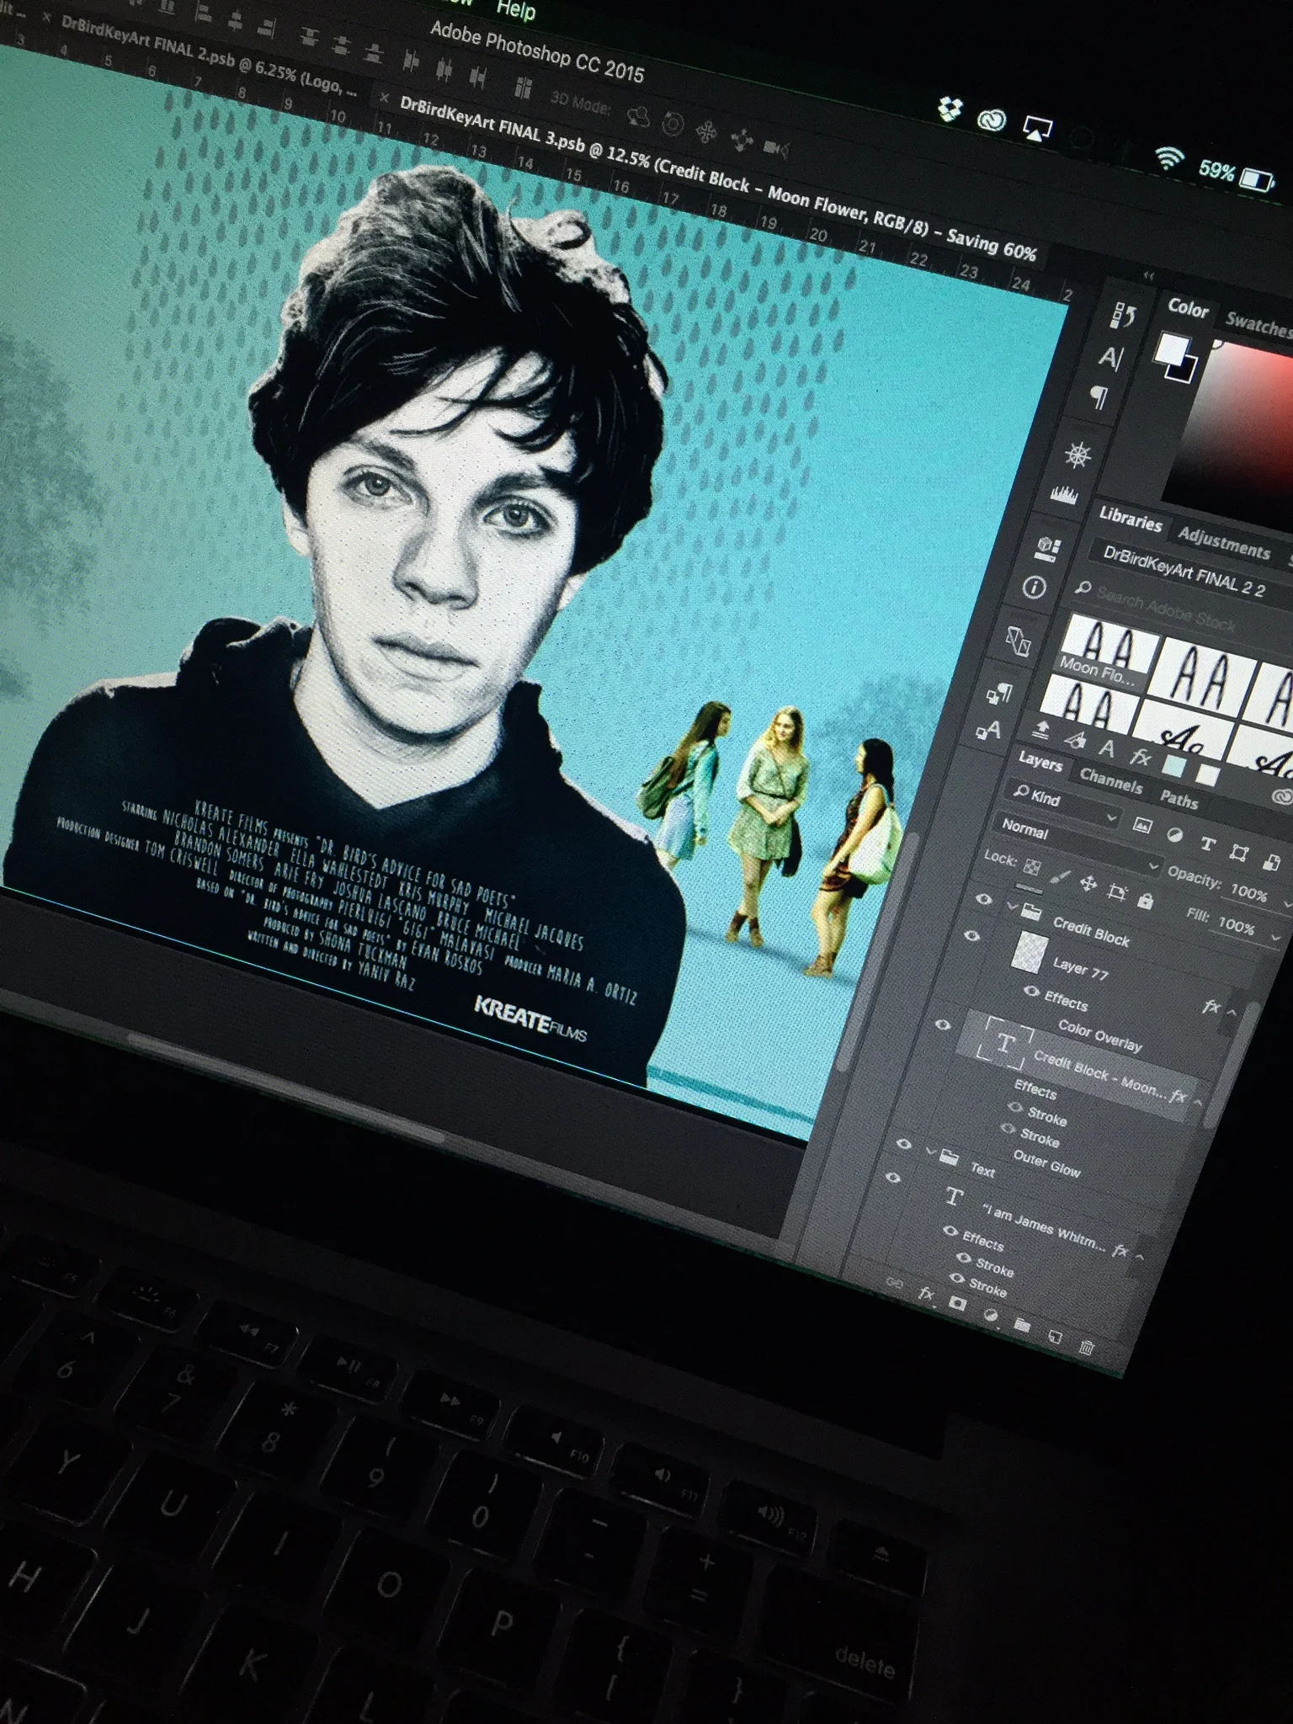
Task: Hide the Credit Block group
Action: click(983, 899)
